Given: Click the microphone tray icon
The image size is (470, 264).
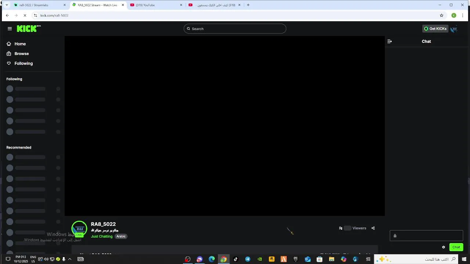Looking at the screenshot, I should click(64, 259).
